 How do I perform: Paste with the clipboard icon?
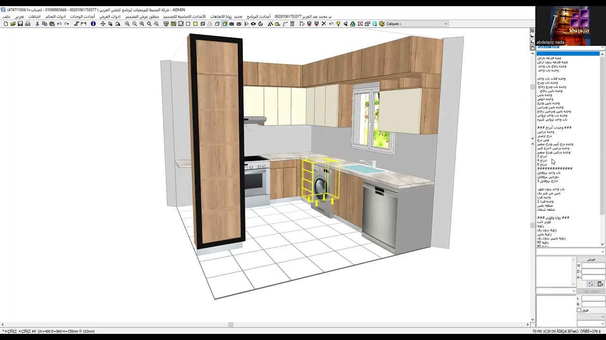pyautogui.click(x=52, y=24)
